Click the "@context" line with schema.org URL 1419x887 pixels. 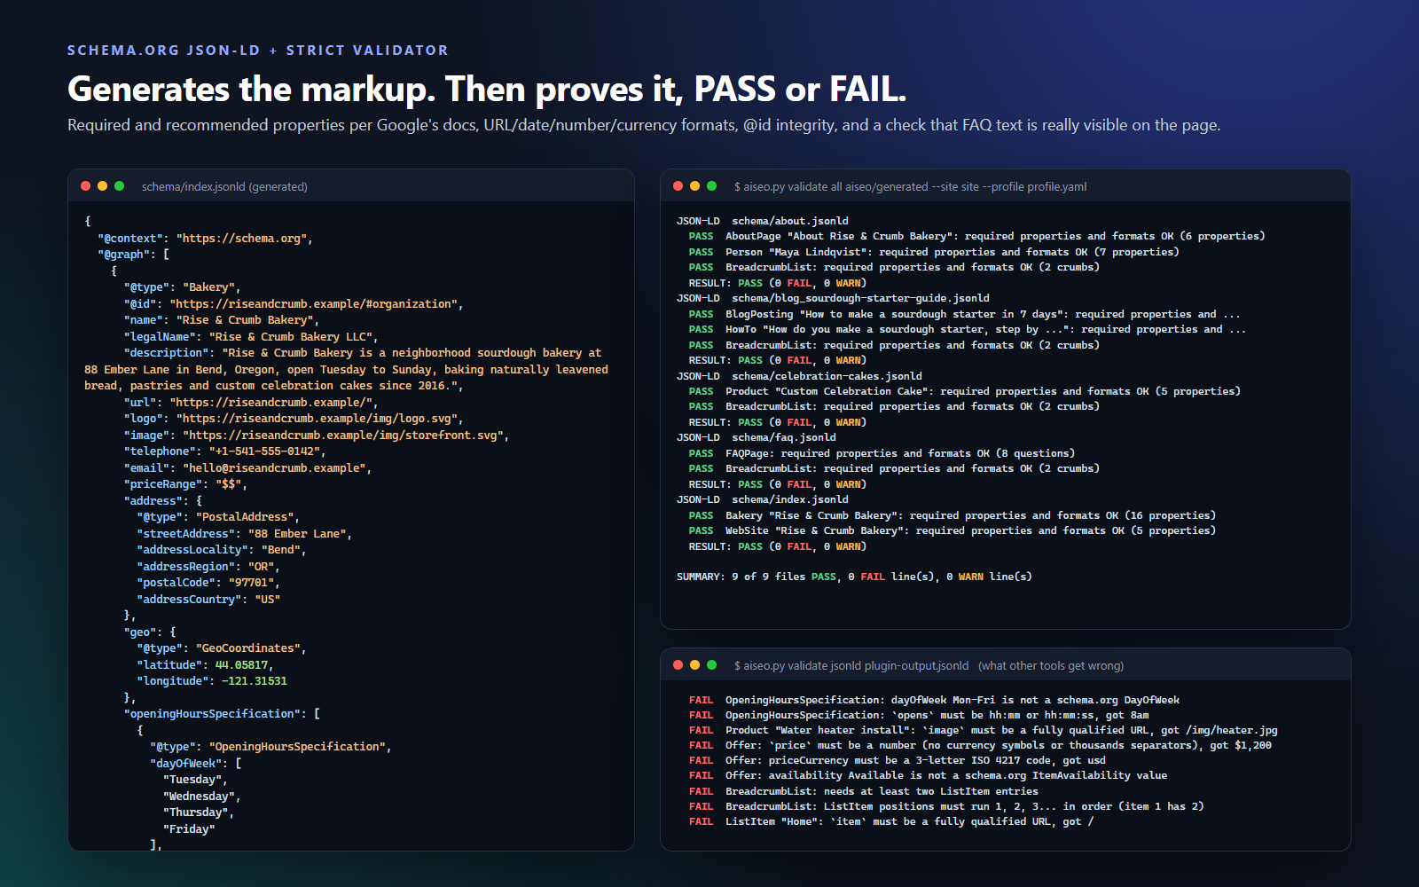(205, 238)
